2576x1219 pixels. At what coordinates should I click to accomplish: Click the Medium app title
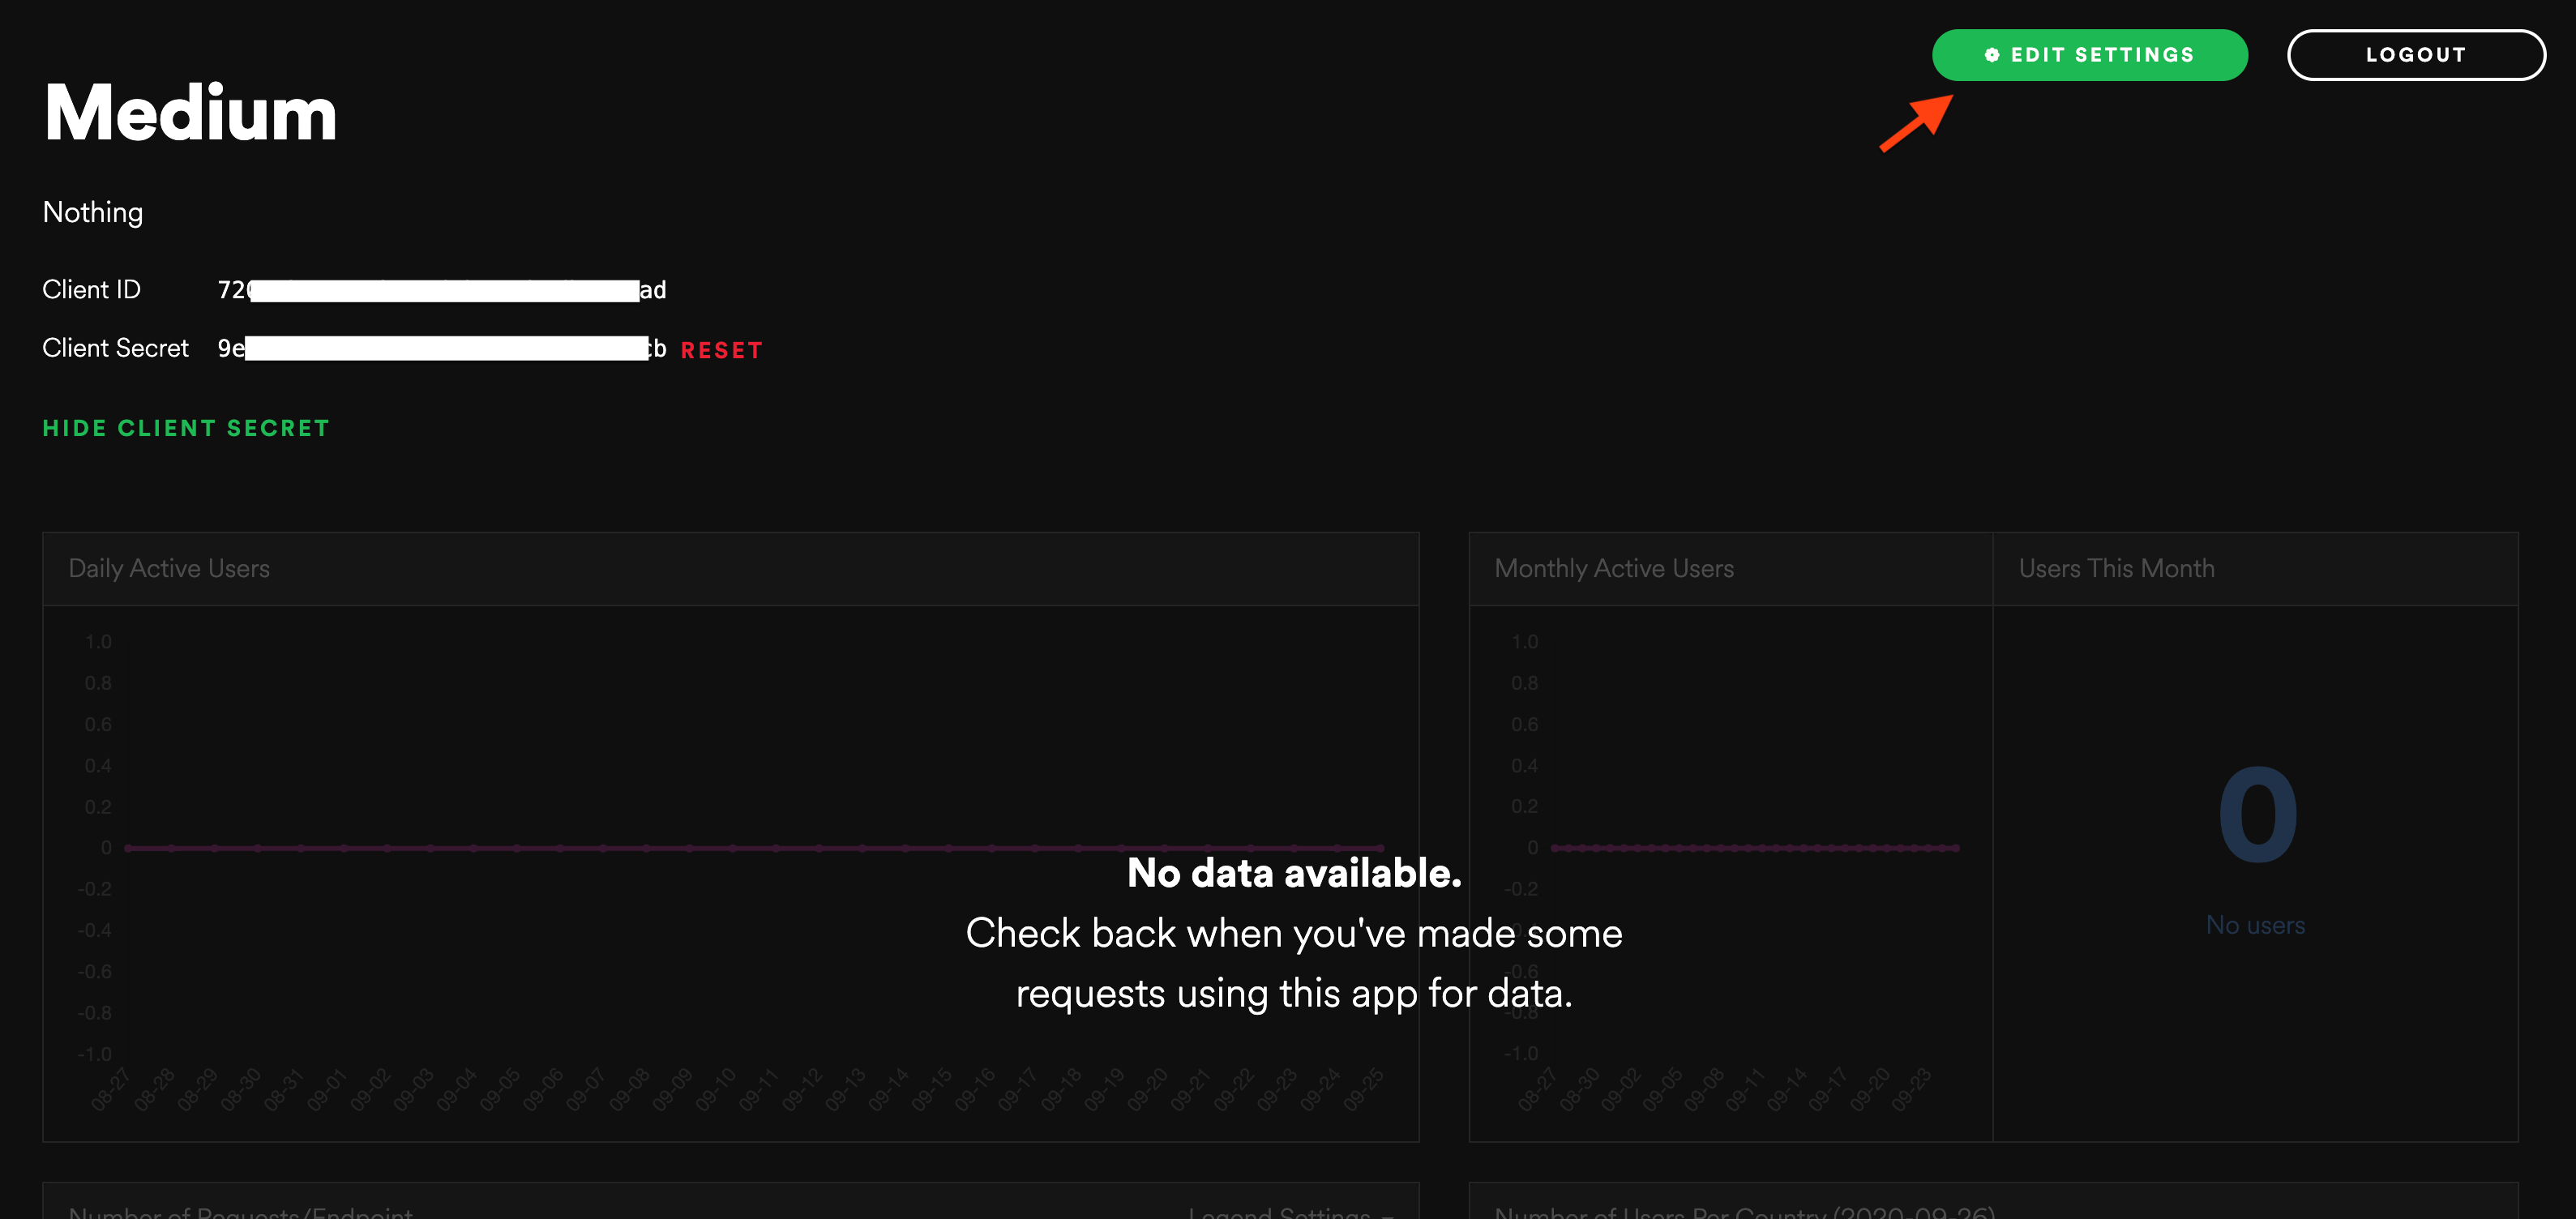[189, 112]
